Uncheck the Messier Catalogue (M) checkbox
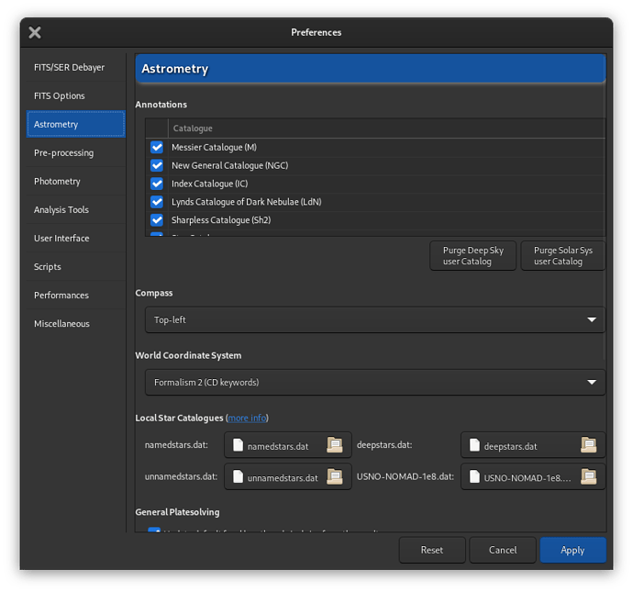The height and width of the screenshot is (592, 633). click(x=157, y=147)
